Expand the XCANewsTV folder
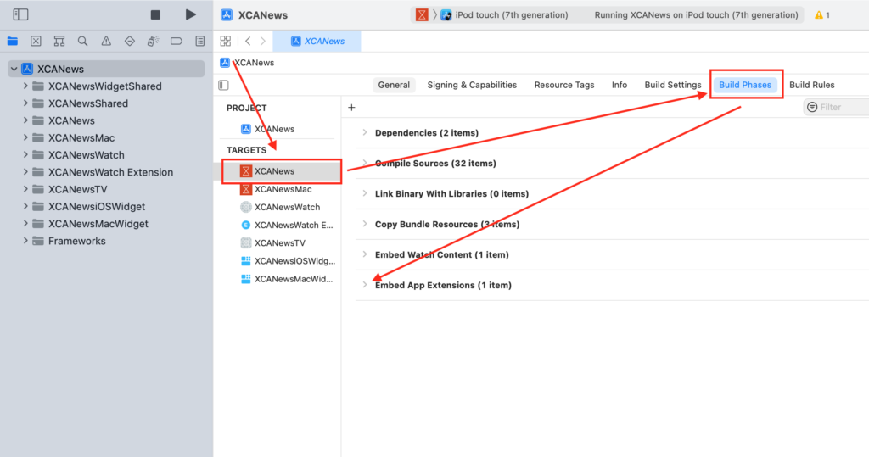Image resolution: width=869 pixels, height=457 pixels. [25, 189]
